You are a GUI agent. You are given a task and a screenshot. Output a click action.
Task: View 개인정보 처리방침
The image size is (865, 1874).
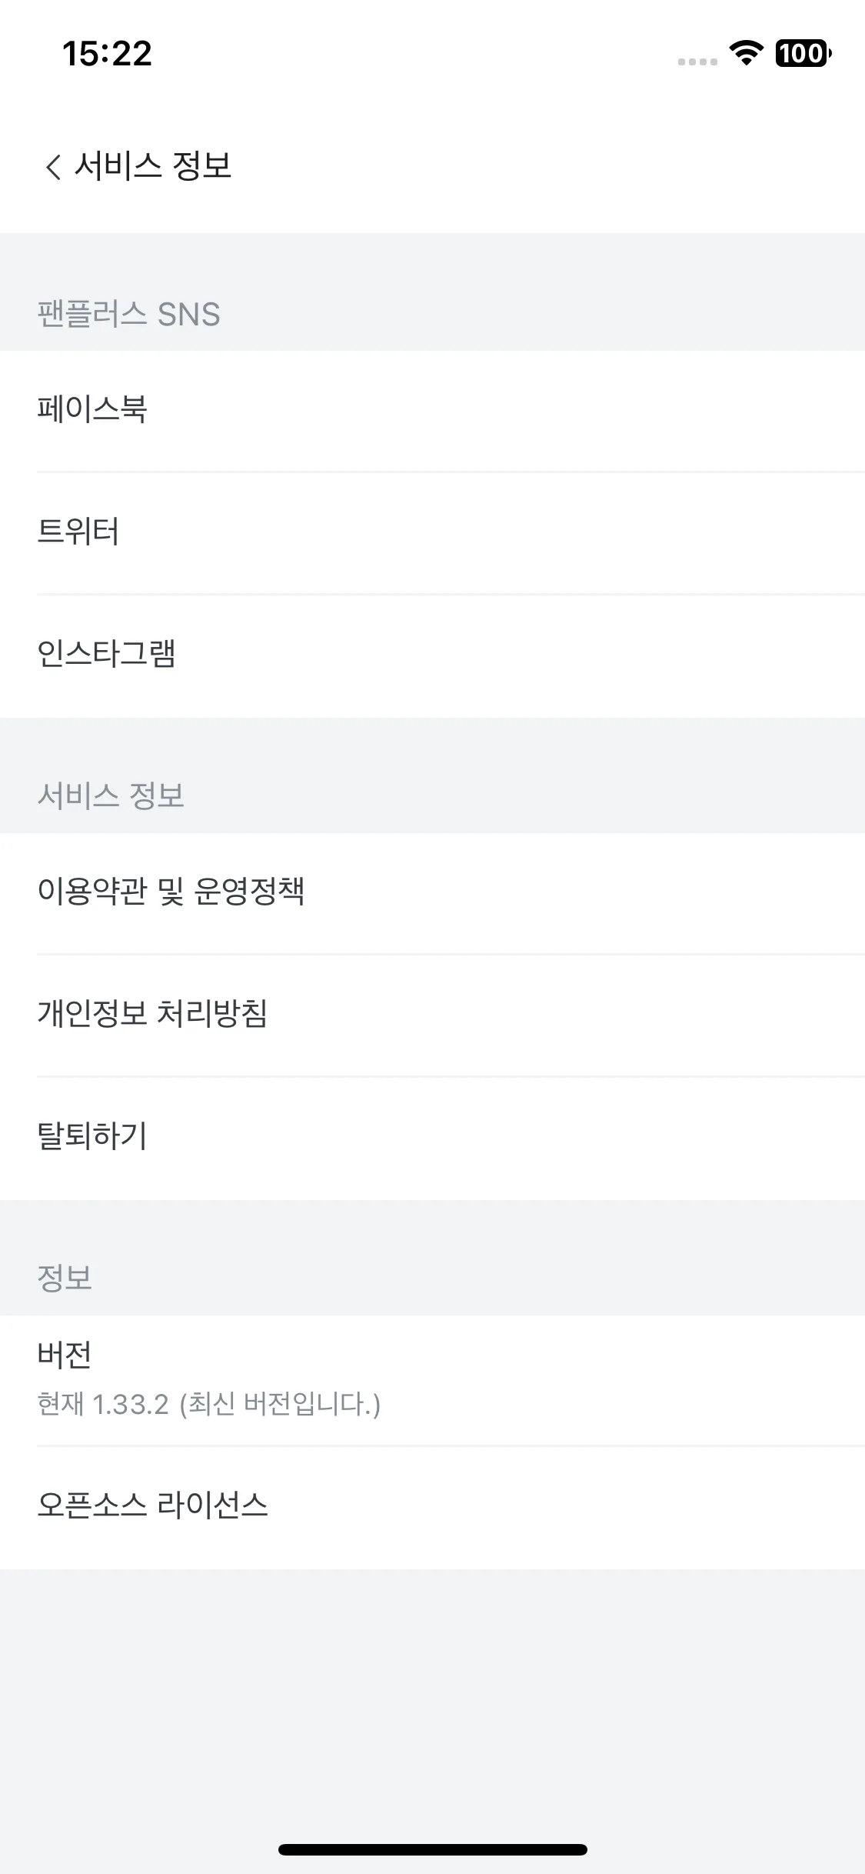[432, 1015]
